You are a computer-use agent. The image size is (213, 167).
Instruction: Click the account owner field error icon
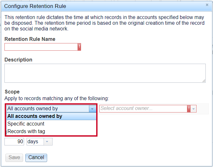point(189,109)
